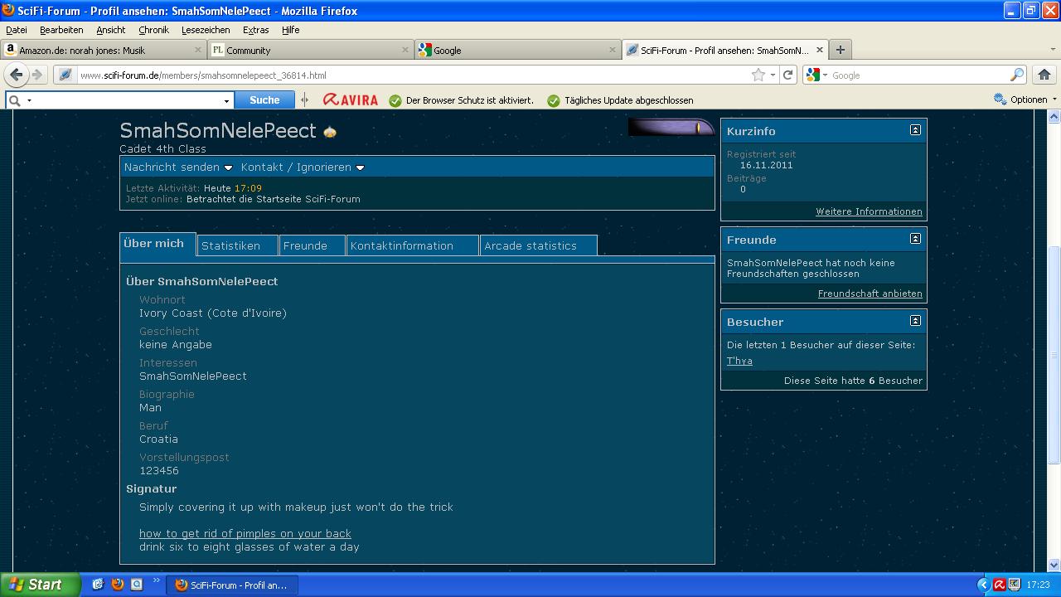Collapse the Freunde sidebar panel
Viewport: 1061px width, 597px height.
[915, 239]
